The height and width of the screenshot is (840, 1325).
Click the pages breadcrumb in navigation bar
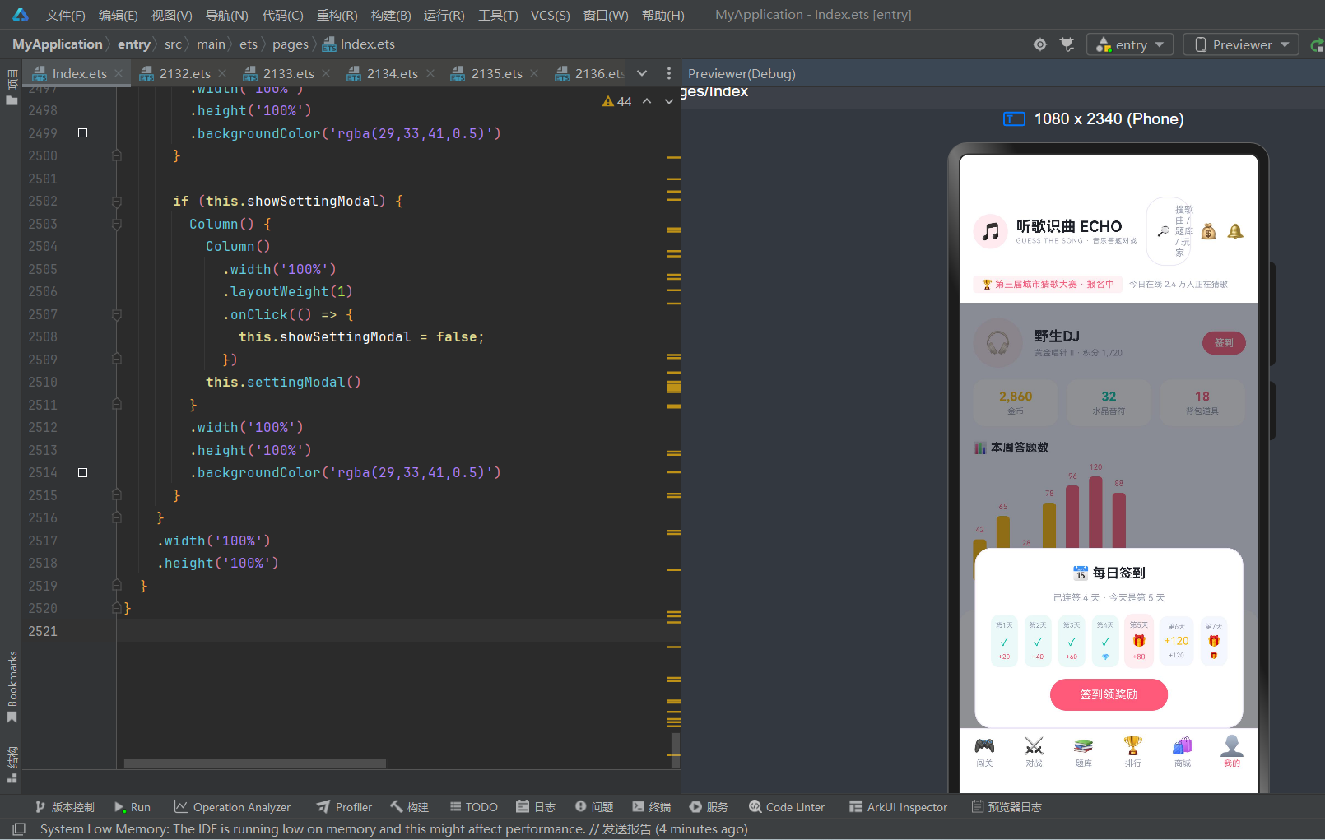click(x=291, y=44)
